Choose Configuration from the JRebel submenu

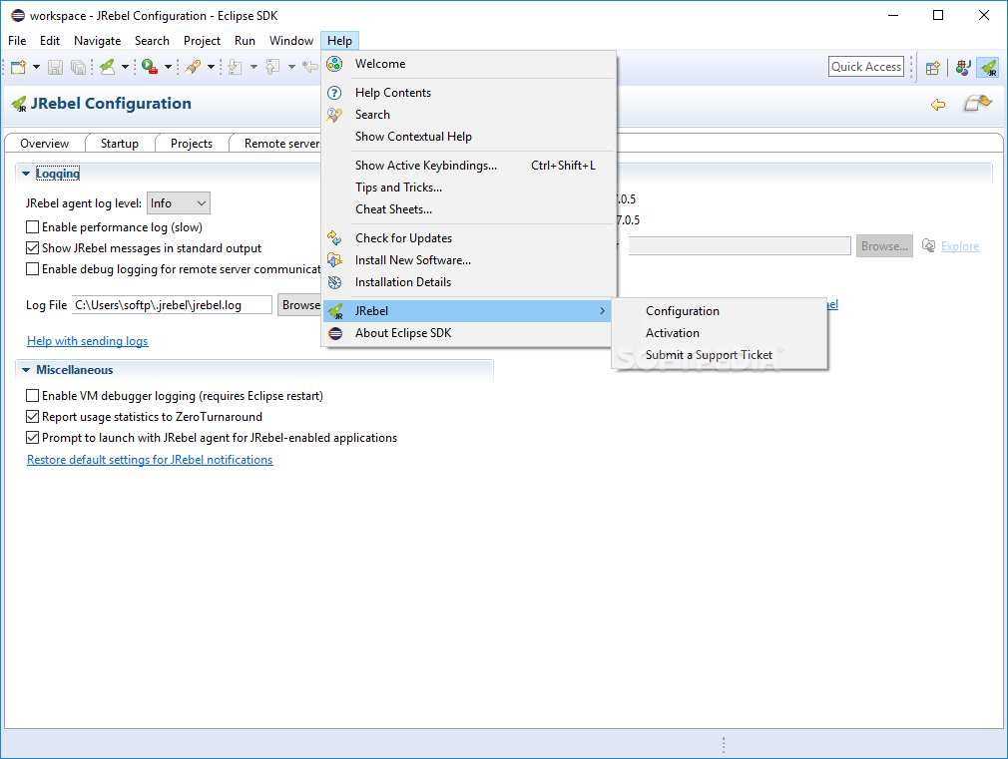[x=720, y=311]
